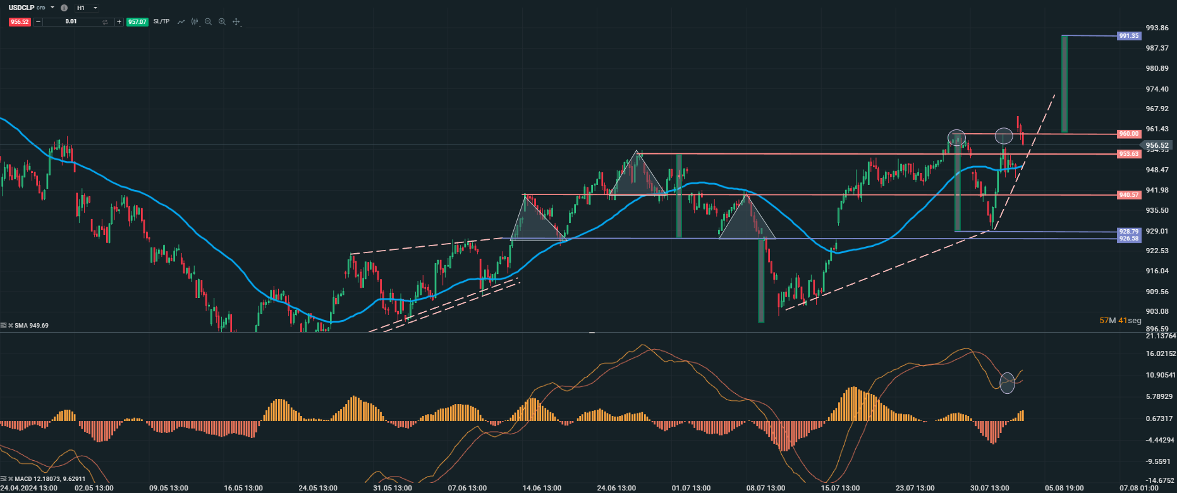Open SMA indicator settings icon

[4, 325]
